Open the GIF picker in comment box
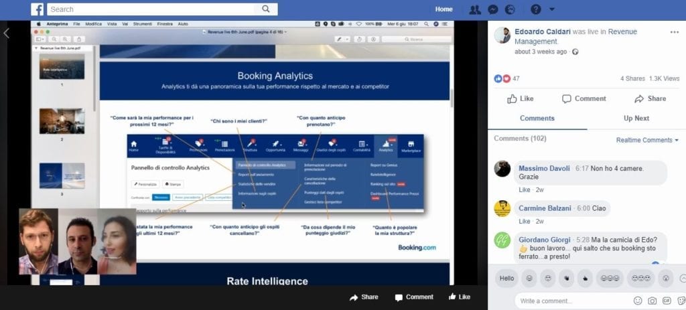The image size is (686, 310). (667, 301)
